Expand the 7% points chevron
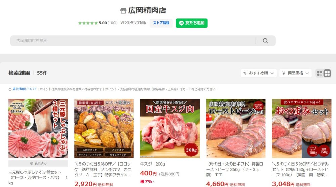 point(154,182)
